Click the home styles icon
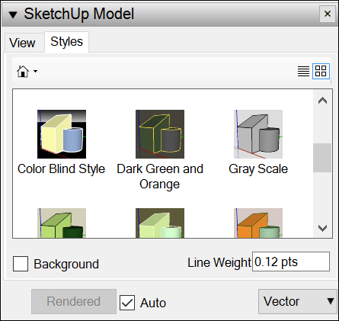The width and height of the screenshot is (339, 321). [23, 71]
